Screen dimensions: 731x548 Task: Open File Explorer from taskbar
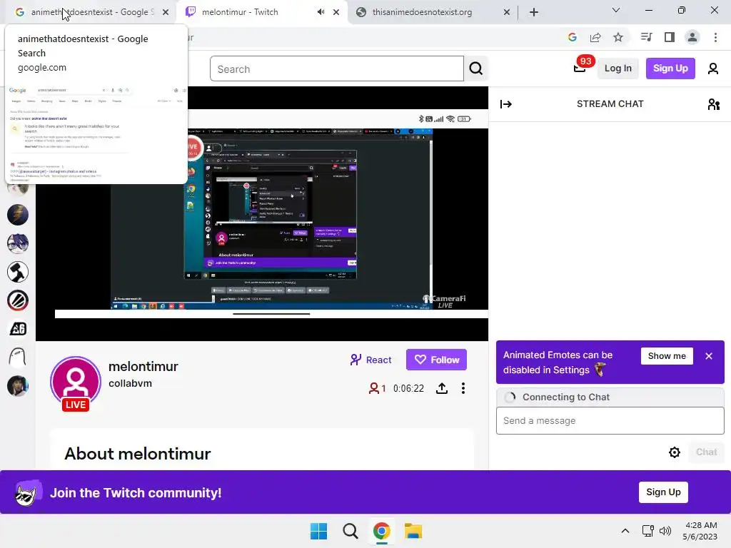click(413, 531)
